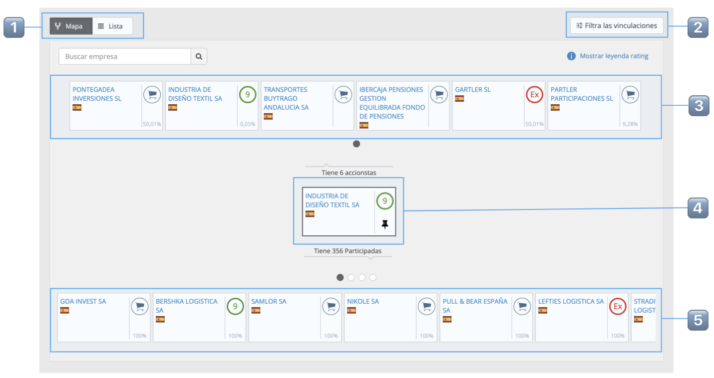Click the single page dot under the shareholders row

point(357,144)
